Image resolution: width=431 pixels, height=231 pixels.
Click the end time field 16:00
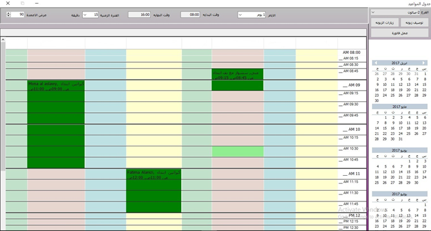139,15
